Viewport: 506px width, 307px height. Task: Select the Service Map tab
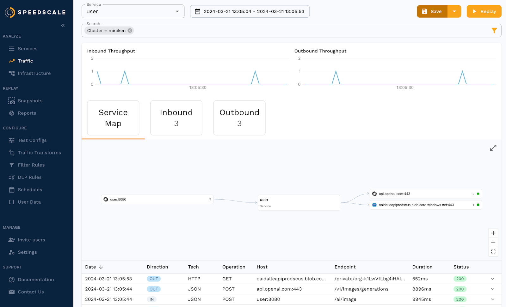[113, 118]
